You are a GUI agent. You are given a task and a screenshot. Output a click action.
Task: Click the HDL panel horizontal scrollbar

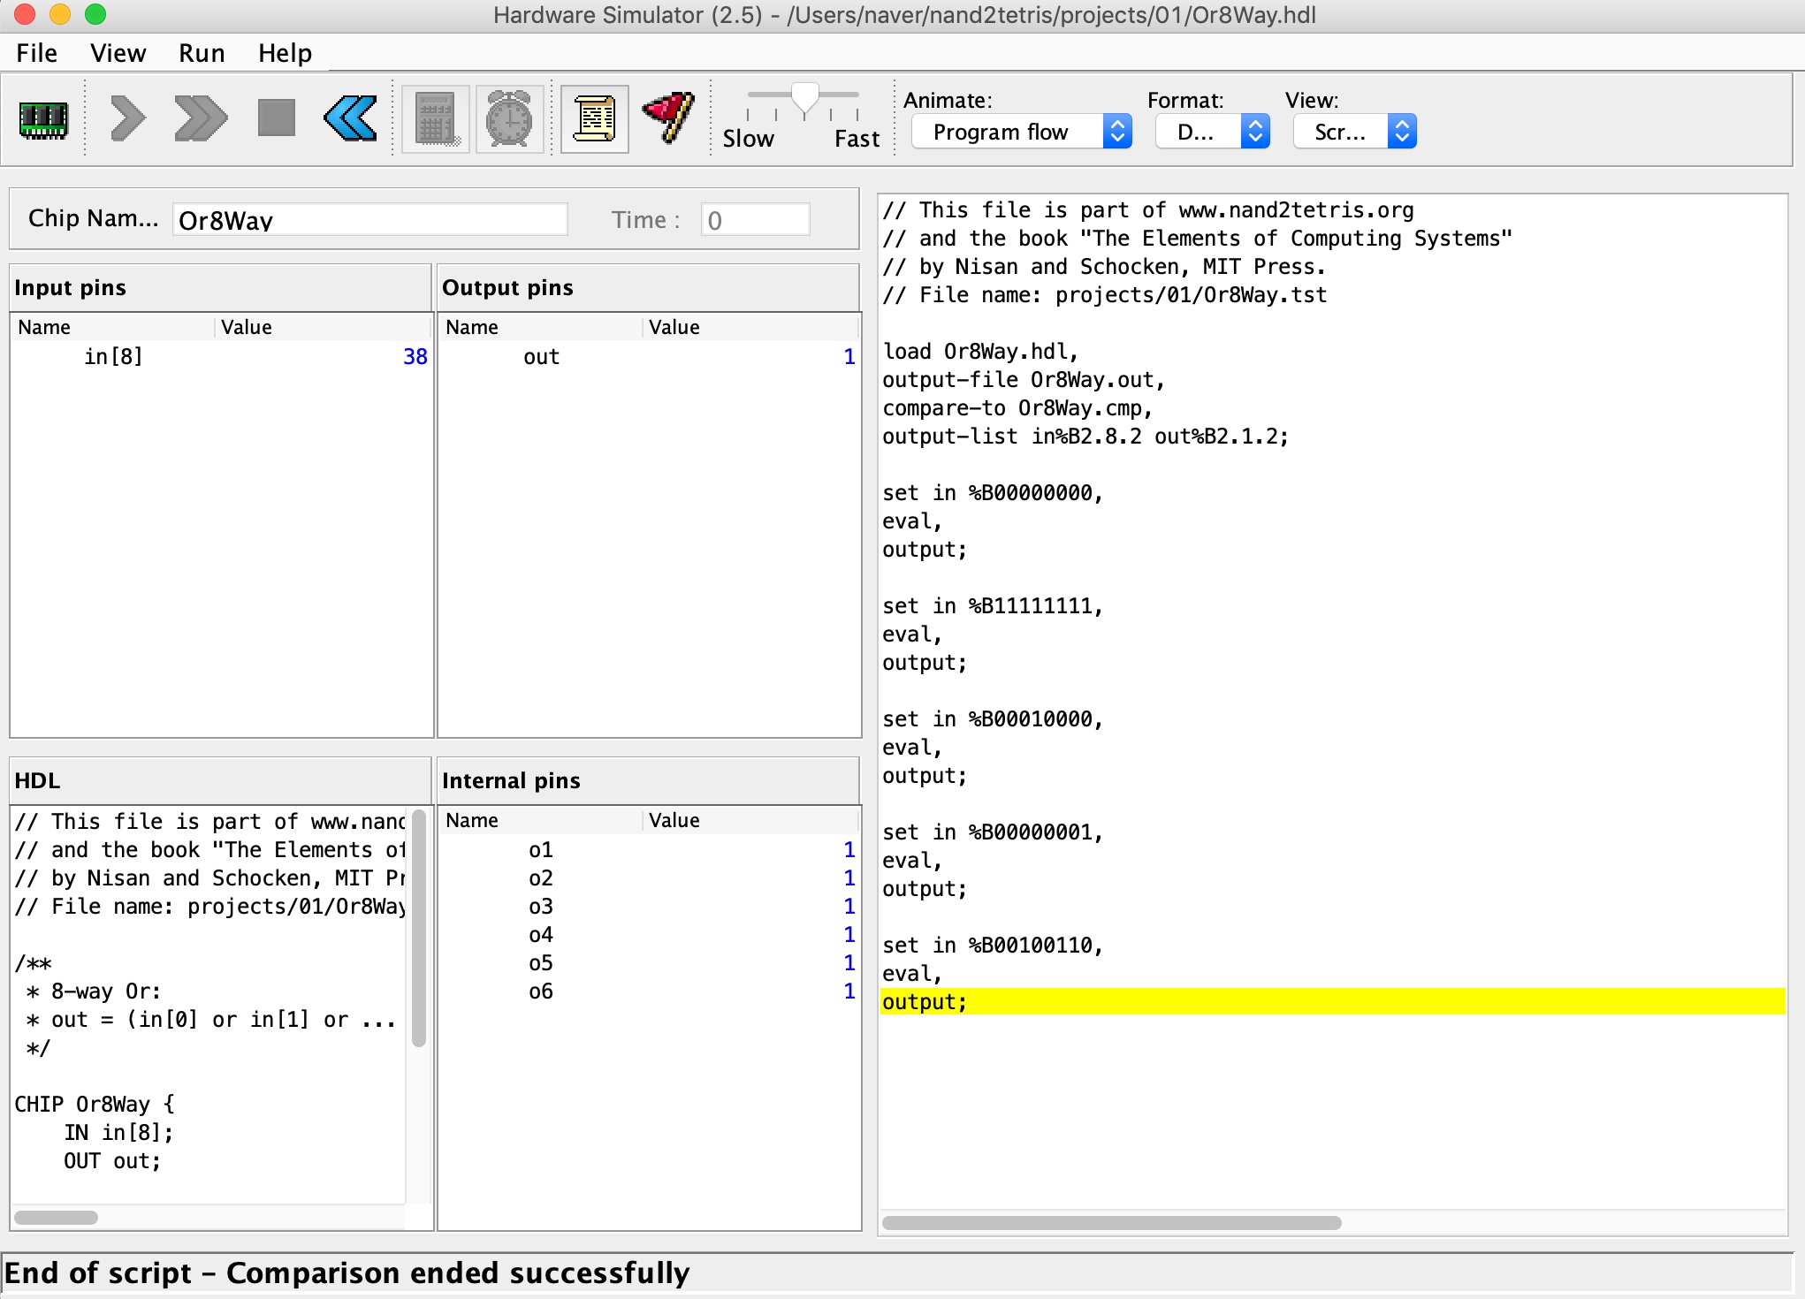[x=56, y=1217]
